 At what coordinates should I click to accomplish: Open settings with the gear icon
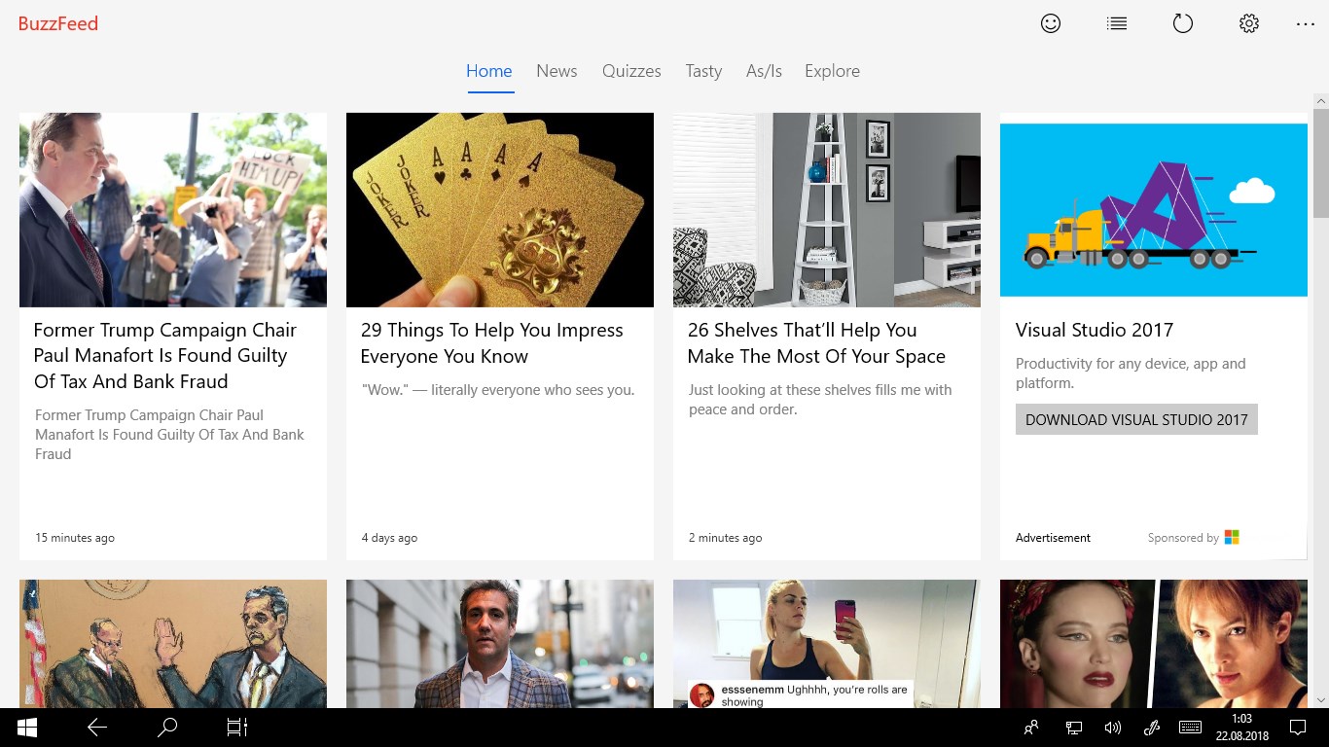pyautogui.click(x=1249, y=23)
